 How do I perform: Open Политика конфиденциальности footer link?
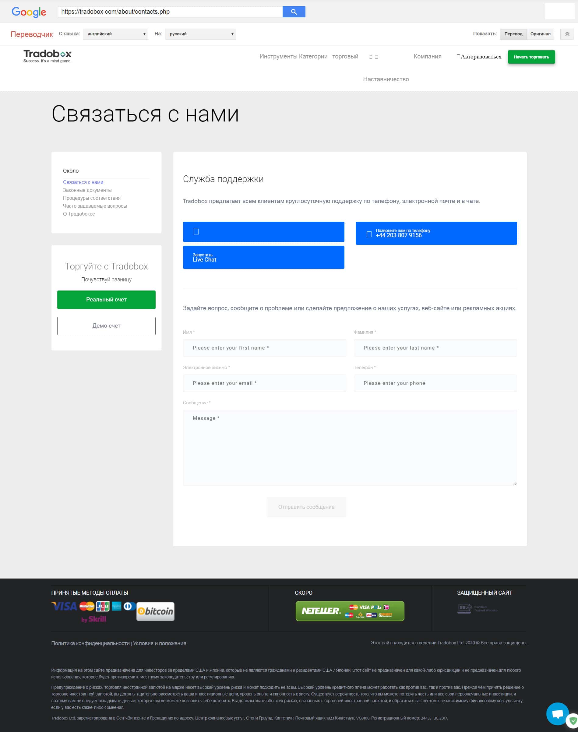pos(90,643)
